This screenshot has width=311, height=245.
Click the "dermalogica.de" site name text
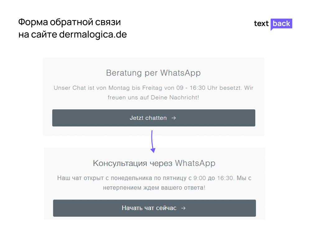(93, 34)
